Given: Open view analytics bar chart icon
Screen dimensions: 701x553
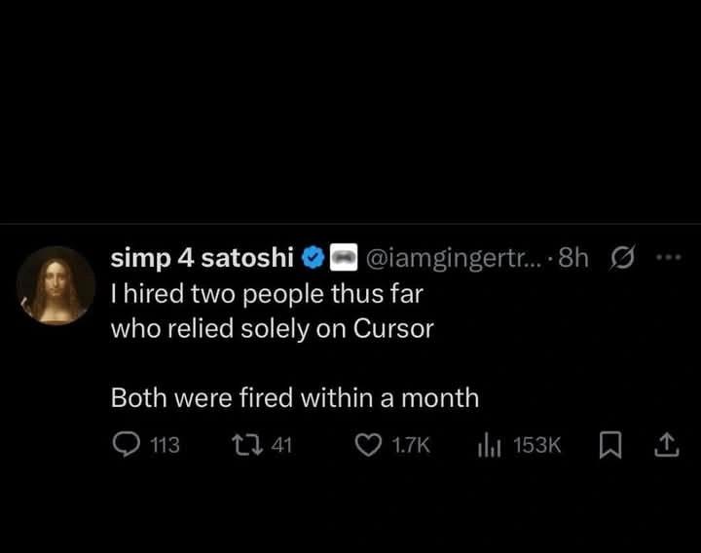Looking at the screenshot, I should tap(488, 445).
